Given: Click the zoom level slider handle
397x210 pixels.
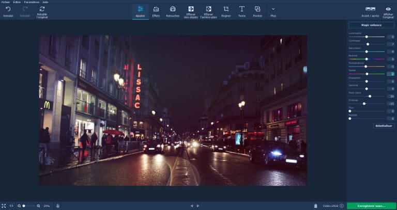Looking at the screenshot, I should (x=24, y=206).
